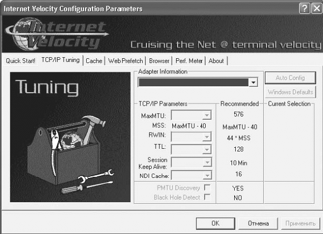
Task: Expand the TTL dropdown
Action: 206,148
